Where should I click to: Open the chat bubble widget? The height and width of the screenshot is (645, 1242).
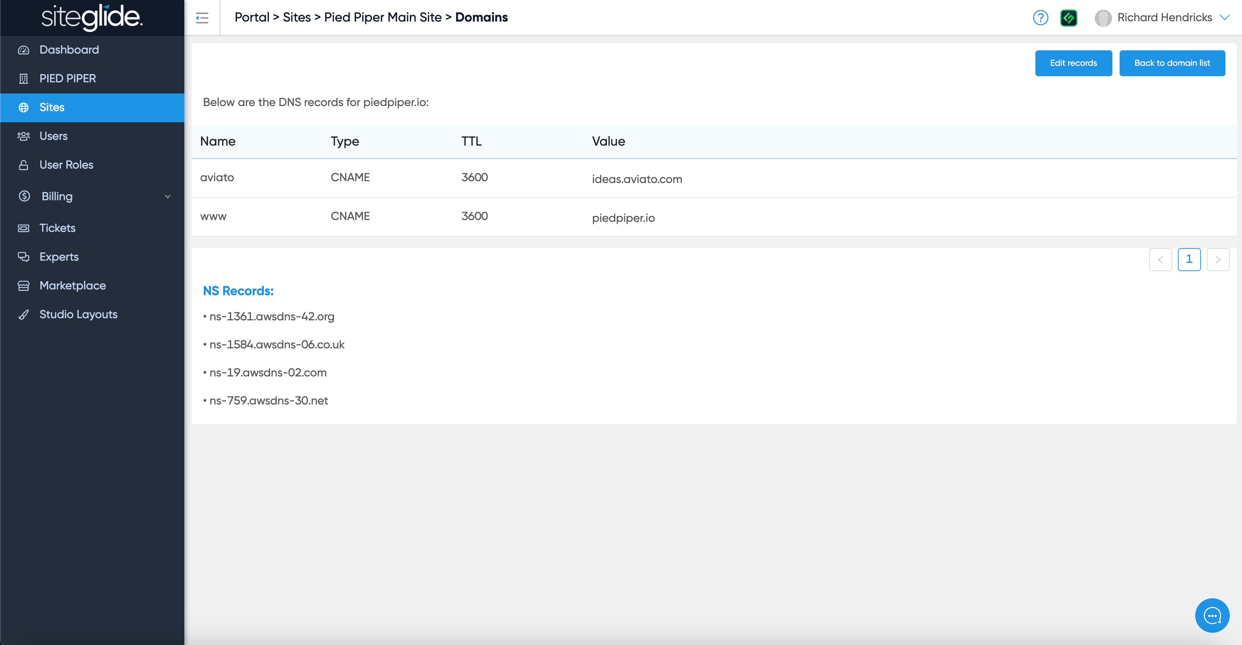pos(1212,615)
